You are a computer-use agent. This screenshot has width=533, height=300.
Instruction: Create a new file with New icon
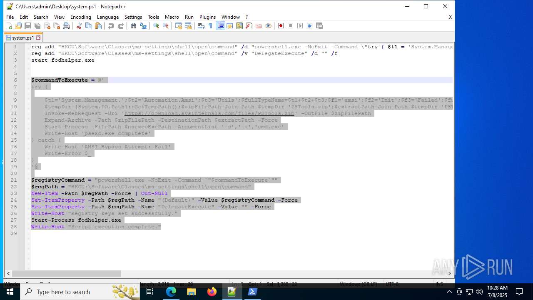click(9, 26)
